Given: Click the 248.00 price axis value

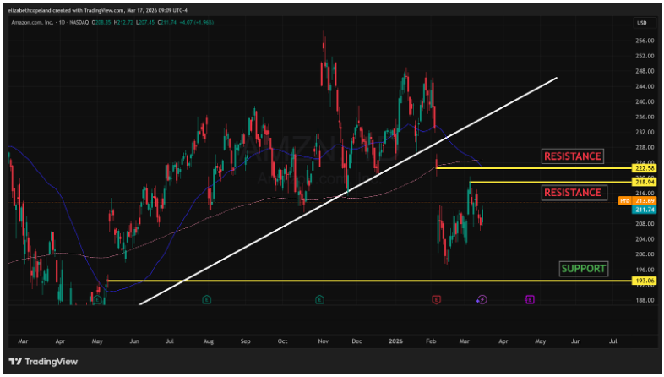Looking at the screenshot, I should pyautogui.click(x=646, y=71).
